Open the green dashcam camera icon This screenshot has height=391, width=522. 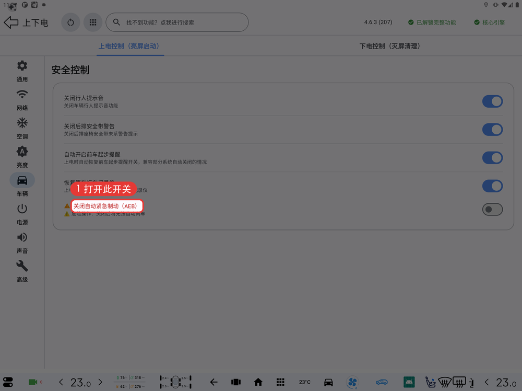pos(33,382)
